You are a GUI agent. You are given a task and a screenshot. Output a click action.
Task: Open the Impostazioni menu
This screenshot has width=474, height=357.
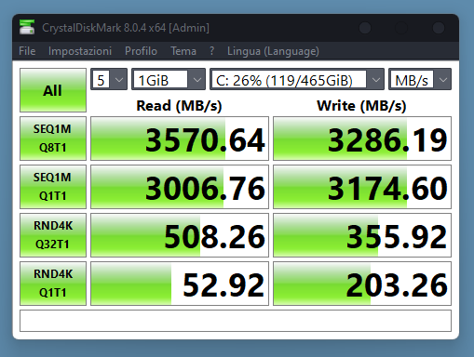pos(80,51)
